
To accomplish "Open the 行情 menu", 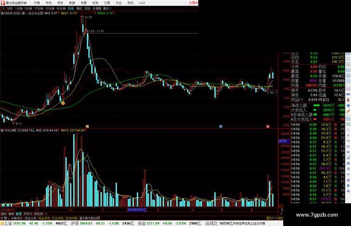I will tap(37, 3).
